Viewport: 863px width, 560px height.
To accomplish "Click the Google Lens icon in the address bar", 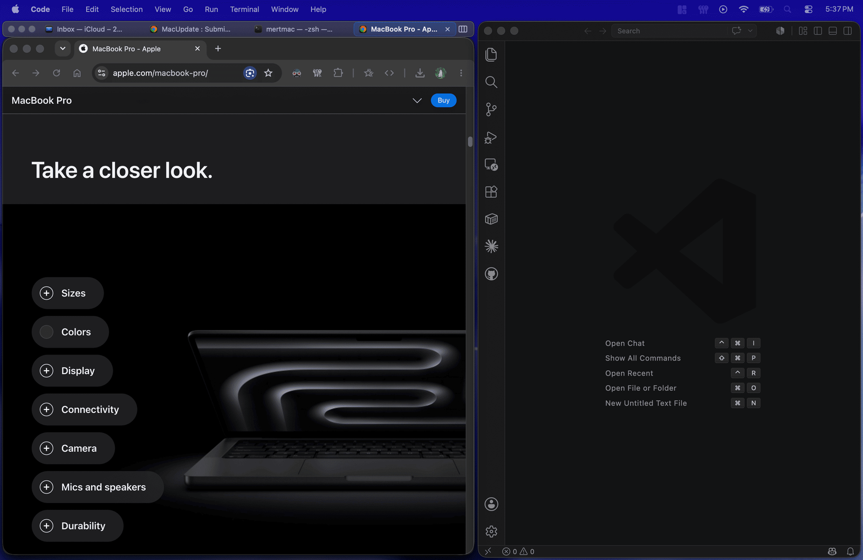I will click(250, 73).
